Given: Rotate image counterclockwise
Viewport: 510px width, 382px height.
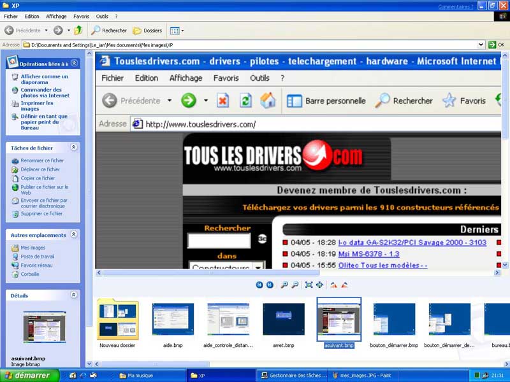Looking at the screenshot, I should coord(344,285).
